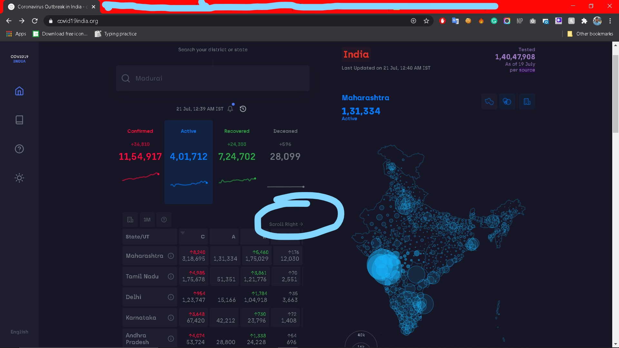The height and width of the screenshot is (348, 619).
Task: Click the page vertical scrollbar thumb
Action: 615,93
